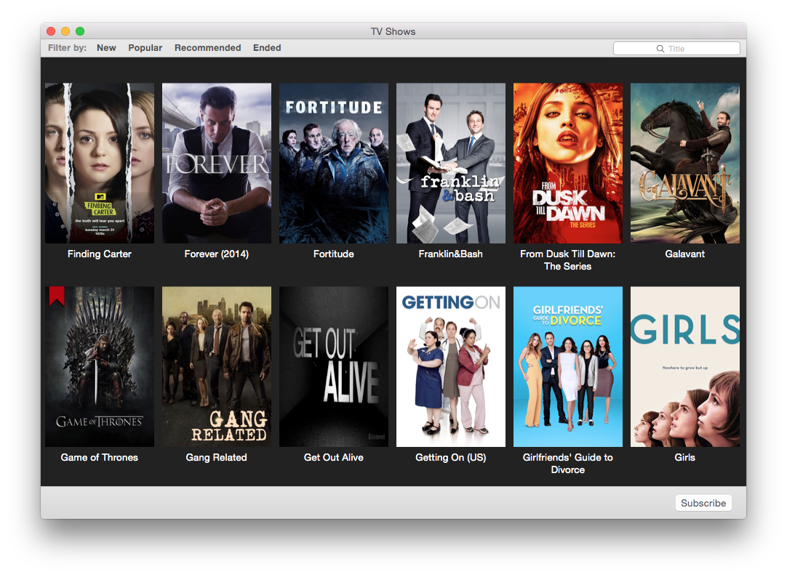
Task: Filter shows by Popular
Action: pyautogui.click(x=145, y=48)
